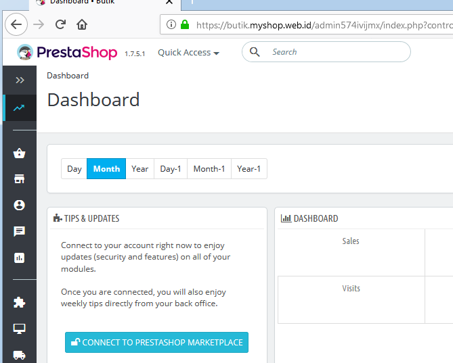Click the Dashboard • Butik tab title
The image size is (453, 363).
tap(83, 2)
